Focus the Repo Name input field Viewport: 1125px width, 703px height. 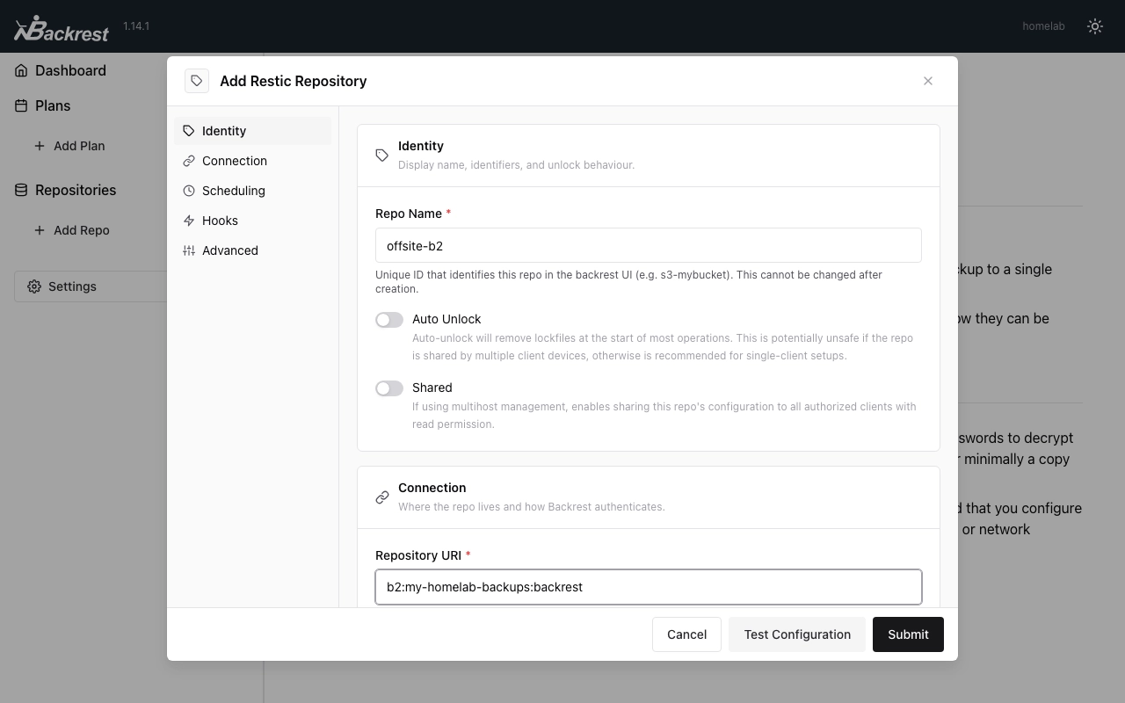649,245
